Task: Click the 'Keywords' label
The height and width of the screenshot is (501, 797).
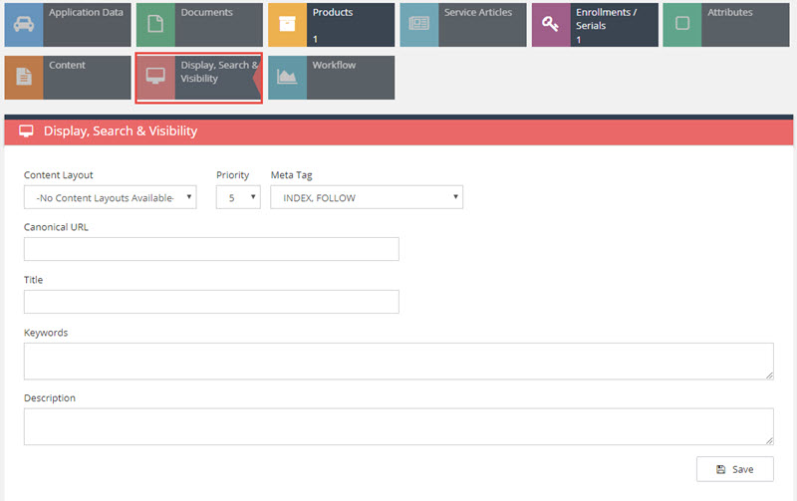Action: [x=46, y=333]
